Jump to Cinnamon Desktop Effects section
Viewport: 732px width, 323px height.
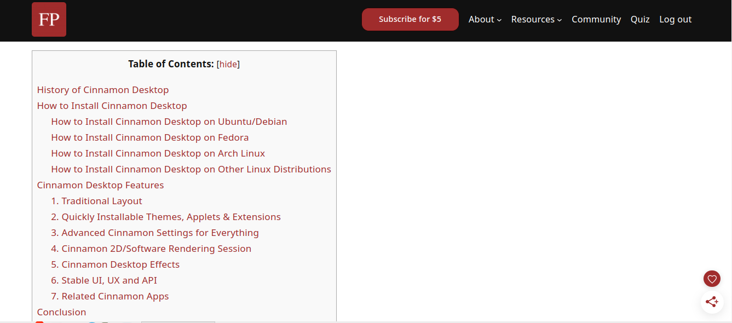pos(115,264)
